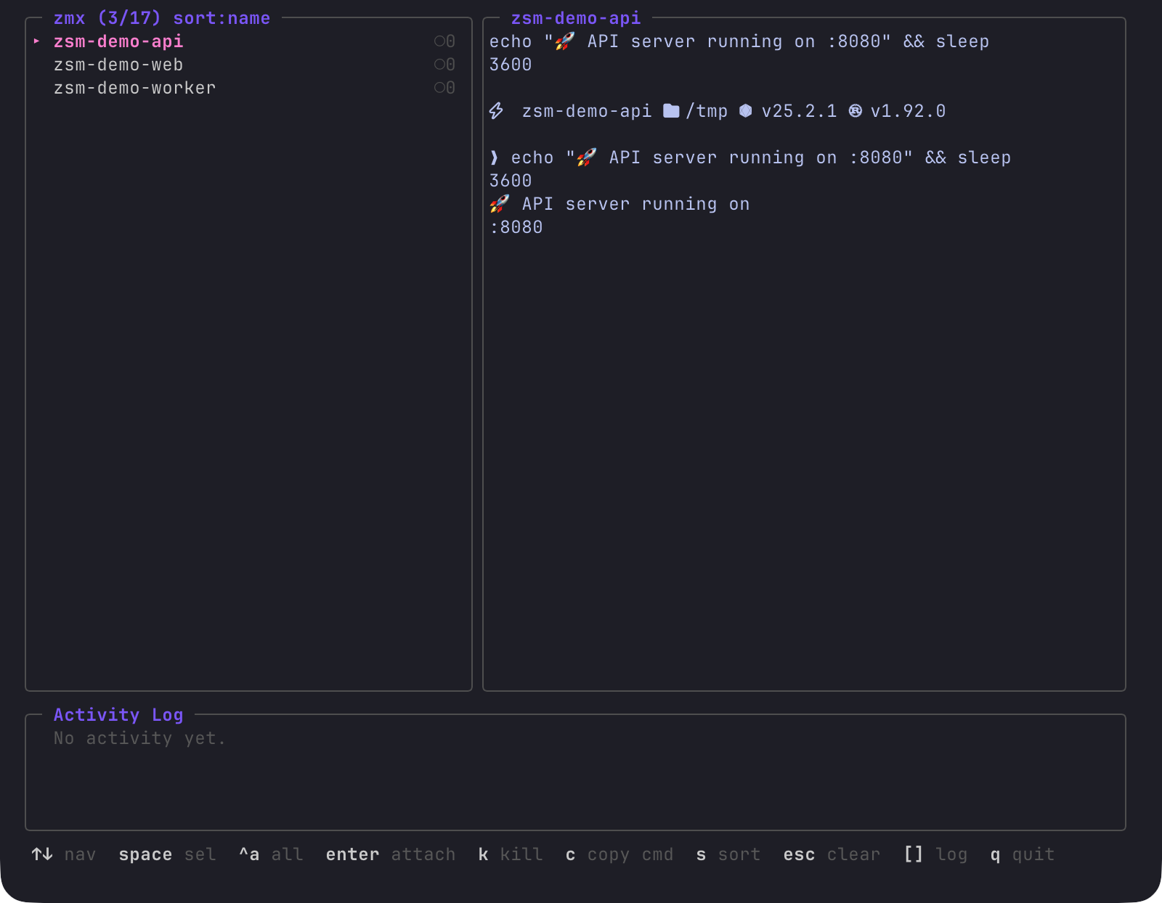Click the enter attach shortcut hint
This screenshot has height=903, width=1162.
click(391, 854)
